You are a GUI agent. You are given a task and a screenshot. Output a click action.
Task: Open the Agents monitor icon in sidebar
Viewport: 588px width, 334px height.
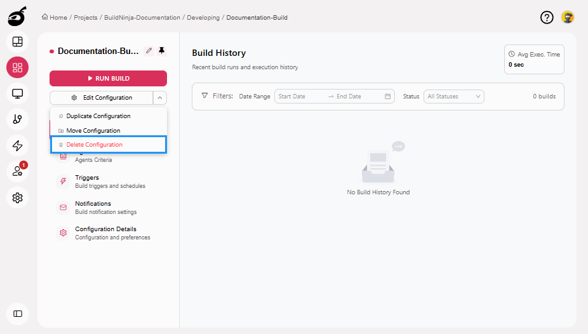pyautogui.click(x=18, y=93)
